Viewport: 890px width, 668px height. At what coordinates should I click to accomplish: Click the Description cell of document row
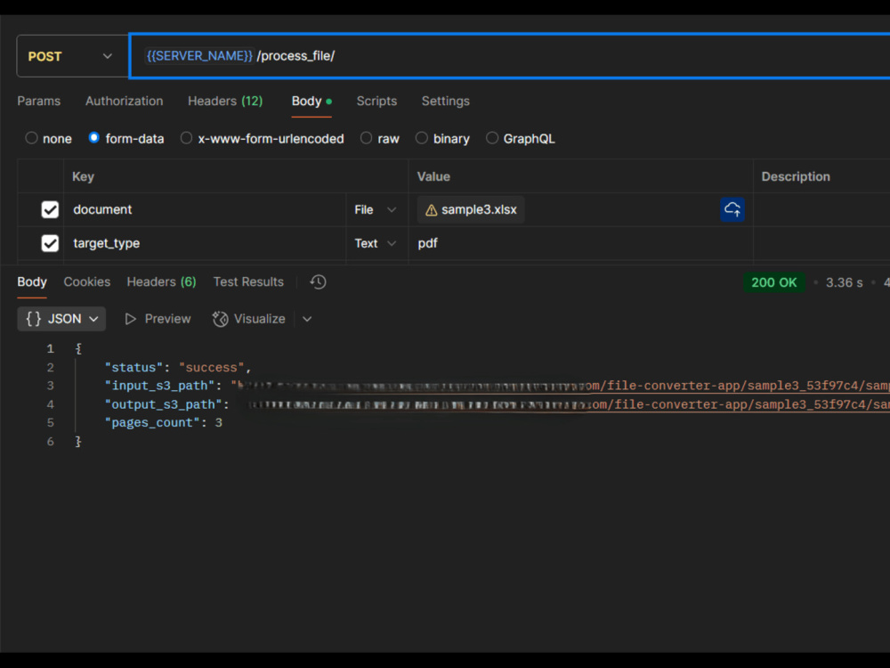pyautogui.click(x=821, y=209)
